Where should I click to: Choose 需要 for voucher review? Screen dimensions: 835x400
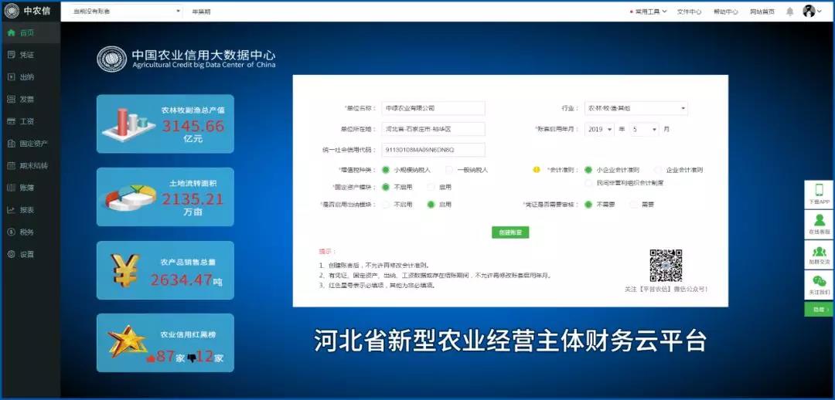634,205
